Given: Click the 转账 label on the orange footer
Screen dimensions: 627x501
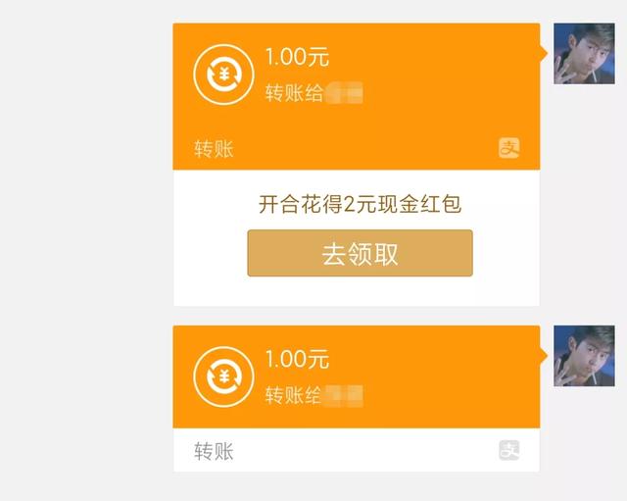Looking at the screenshot, I should [214, 149].
